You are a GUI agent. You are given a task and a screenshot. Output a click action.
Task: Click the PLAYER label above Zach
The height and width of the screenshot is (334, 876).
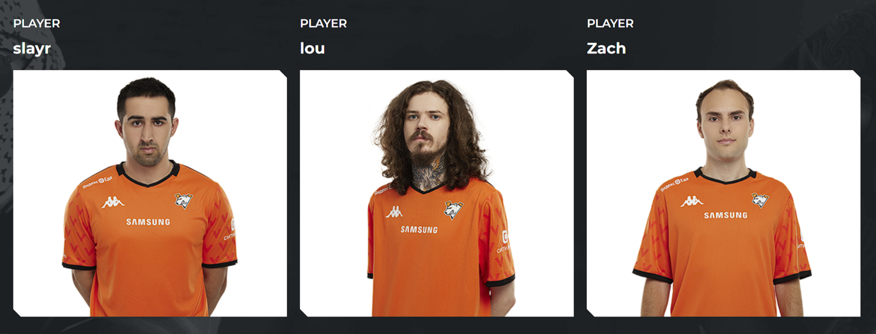click(x=610, y=24)
